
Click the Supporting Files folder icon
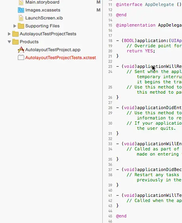coord(21,26)
